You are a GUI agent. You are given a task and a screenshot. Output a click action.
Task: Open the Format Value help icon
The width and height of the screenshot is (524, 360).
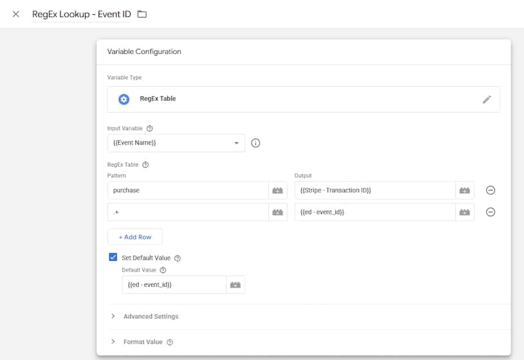(170, 343)
